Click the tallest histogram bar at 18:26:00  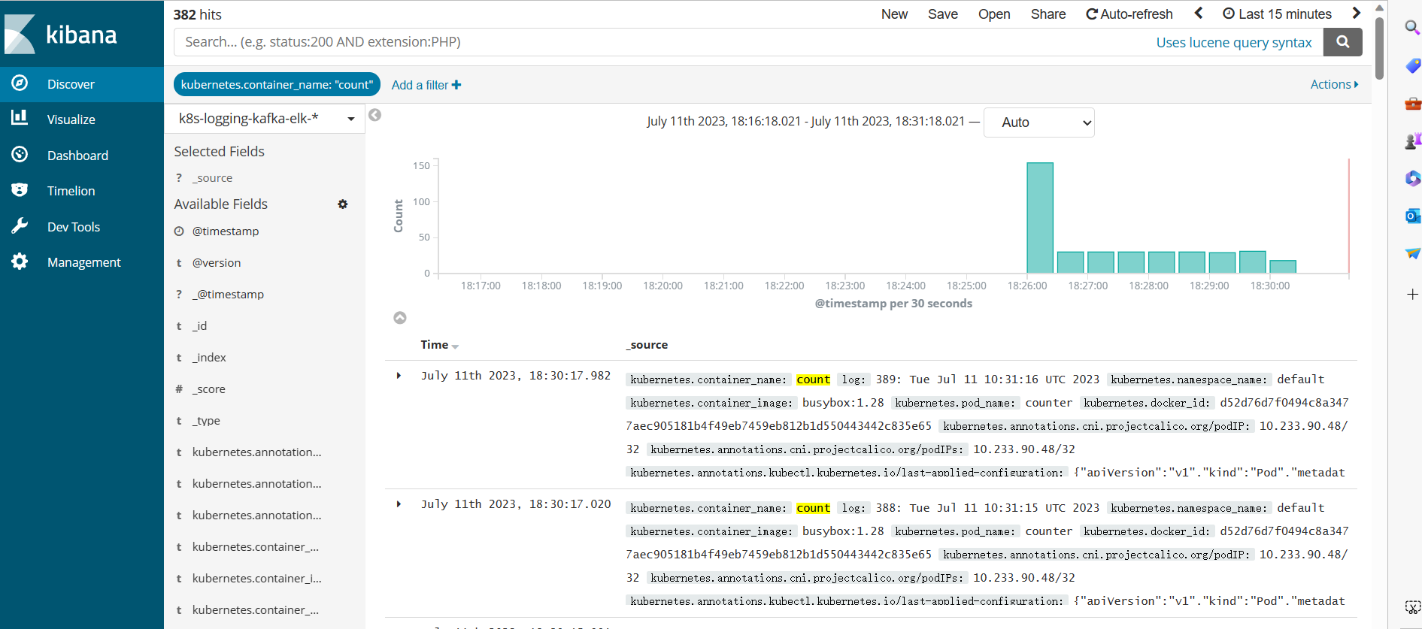click(x=1040, y=218)
